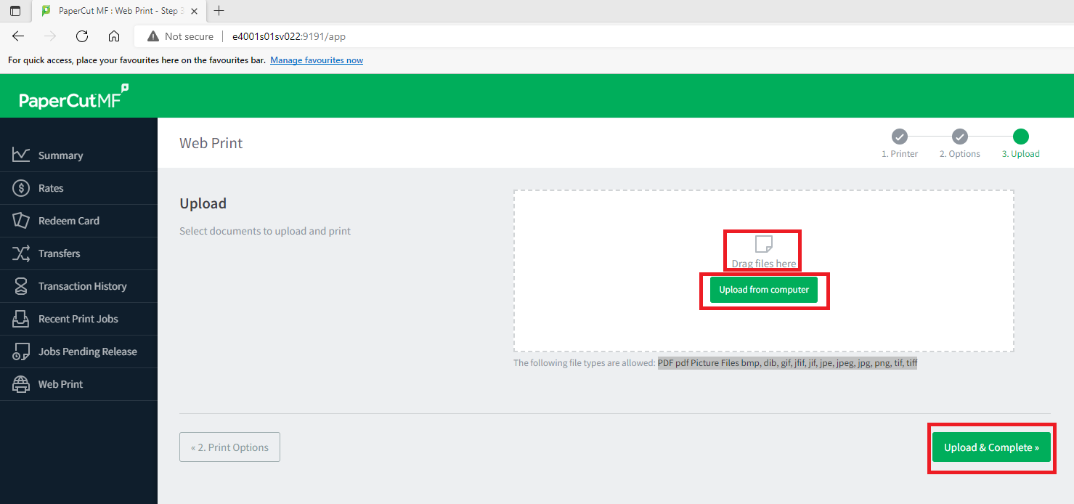Open Summary in the sidebar

[78, 155]
